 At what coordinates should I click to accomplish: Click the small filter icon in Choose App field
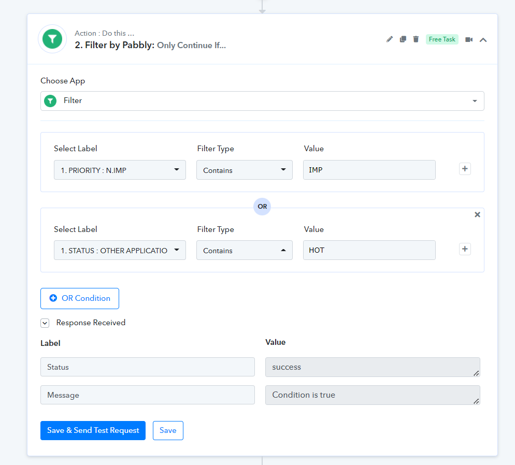(50, 101)
